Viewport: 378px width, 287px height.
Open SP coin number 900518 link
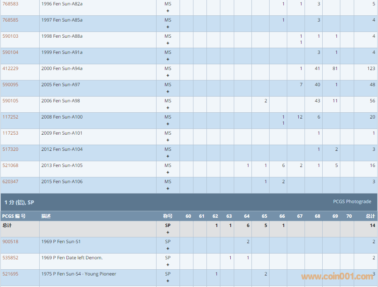tap(10, 242)
